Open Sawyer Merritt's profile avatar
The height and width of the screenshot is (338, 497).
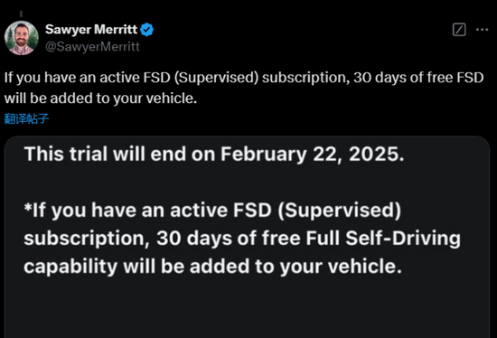tap(22, 38)
